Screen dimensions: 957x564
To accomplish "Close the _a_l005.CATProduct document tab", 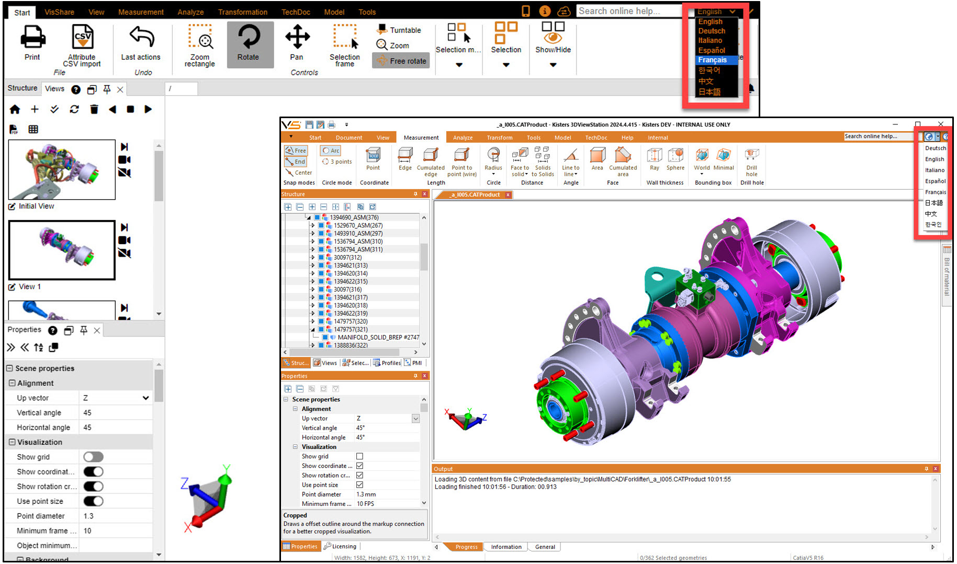I will [x=508, y=195].
